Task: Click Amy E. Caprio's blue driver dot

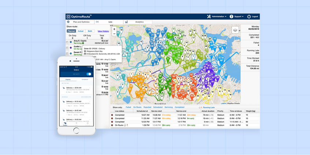Action: point(71,42)
